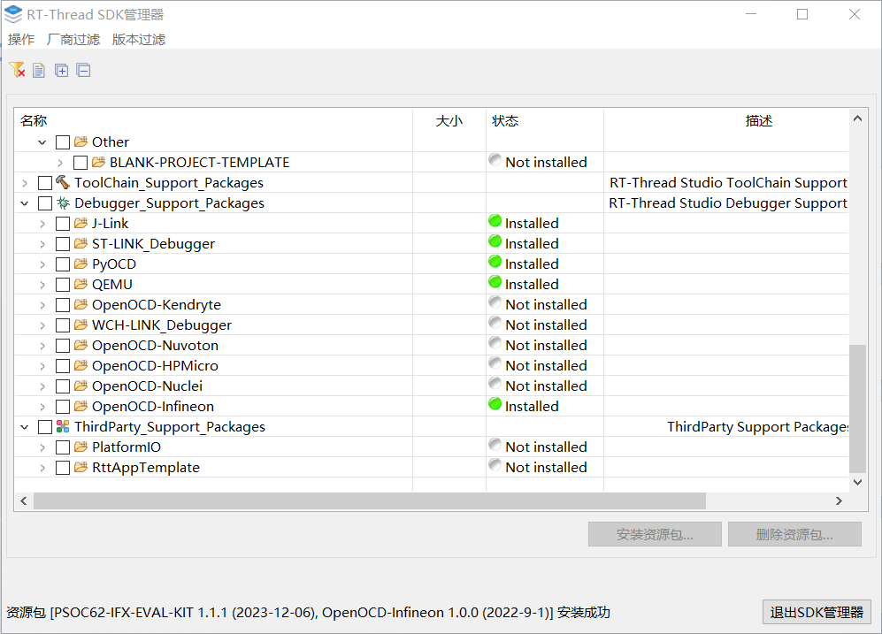
Task: Click the folder icon of WCH-LINK_Debugger
Action: [81, 325]
